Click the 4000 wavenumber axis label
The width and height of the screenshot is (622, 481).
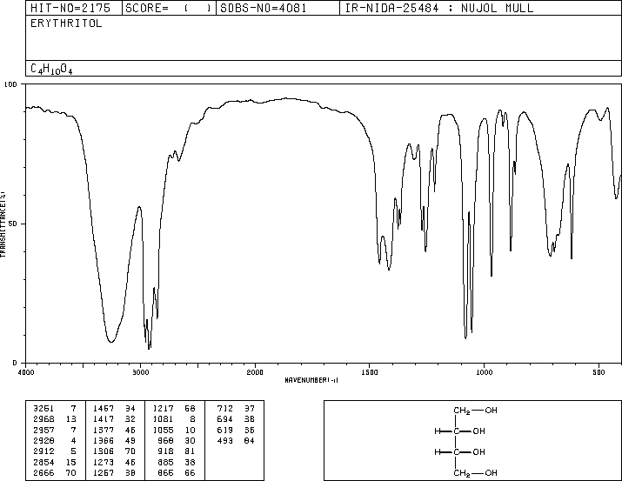pyautogui.click(x=26, y=372)
